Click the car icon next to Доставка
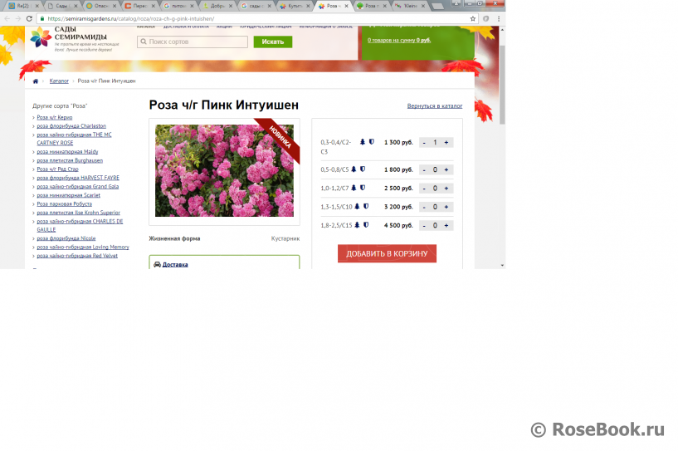 [157, 264]
